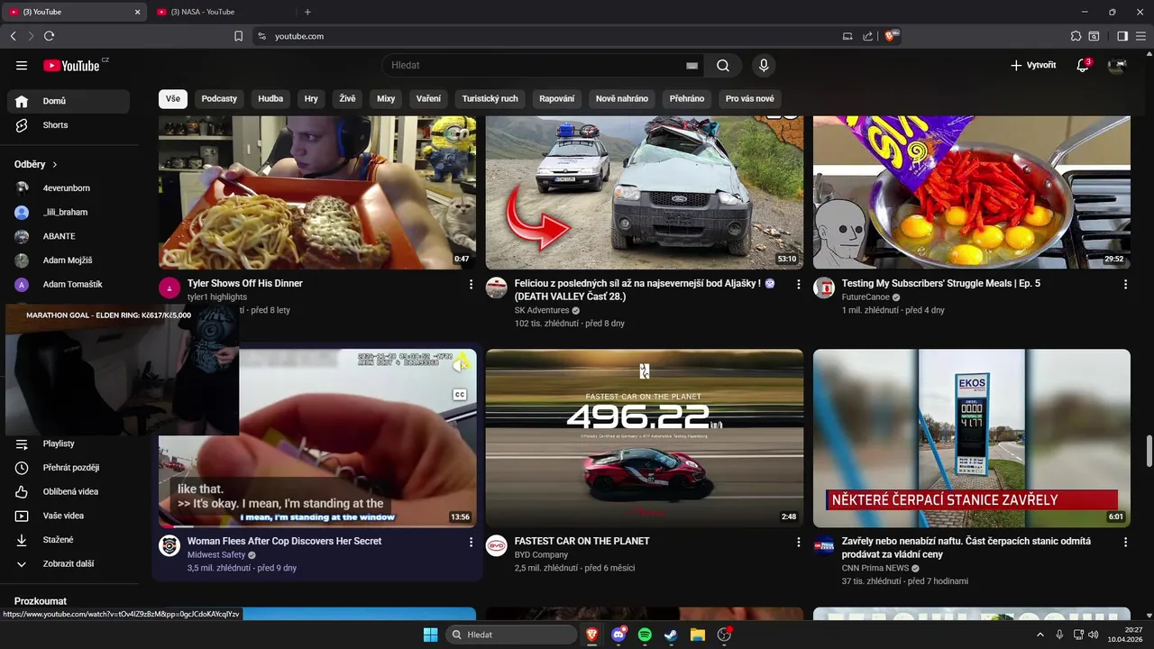Screen dimensions: 1154x649
Task: Open video title Testing My Subscribers' Struggle Meals
Action: click(x=941, y=283)
